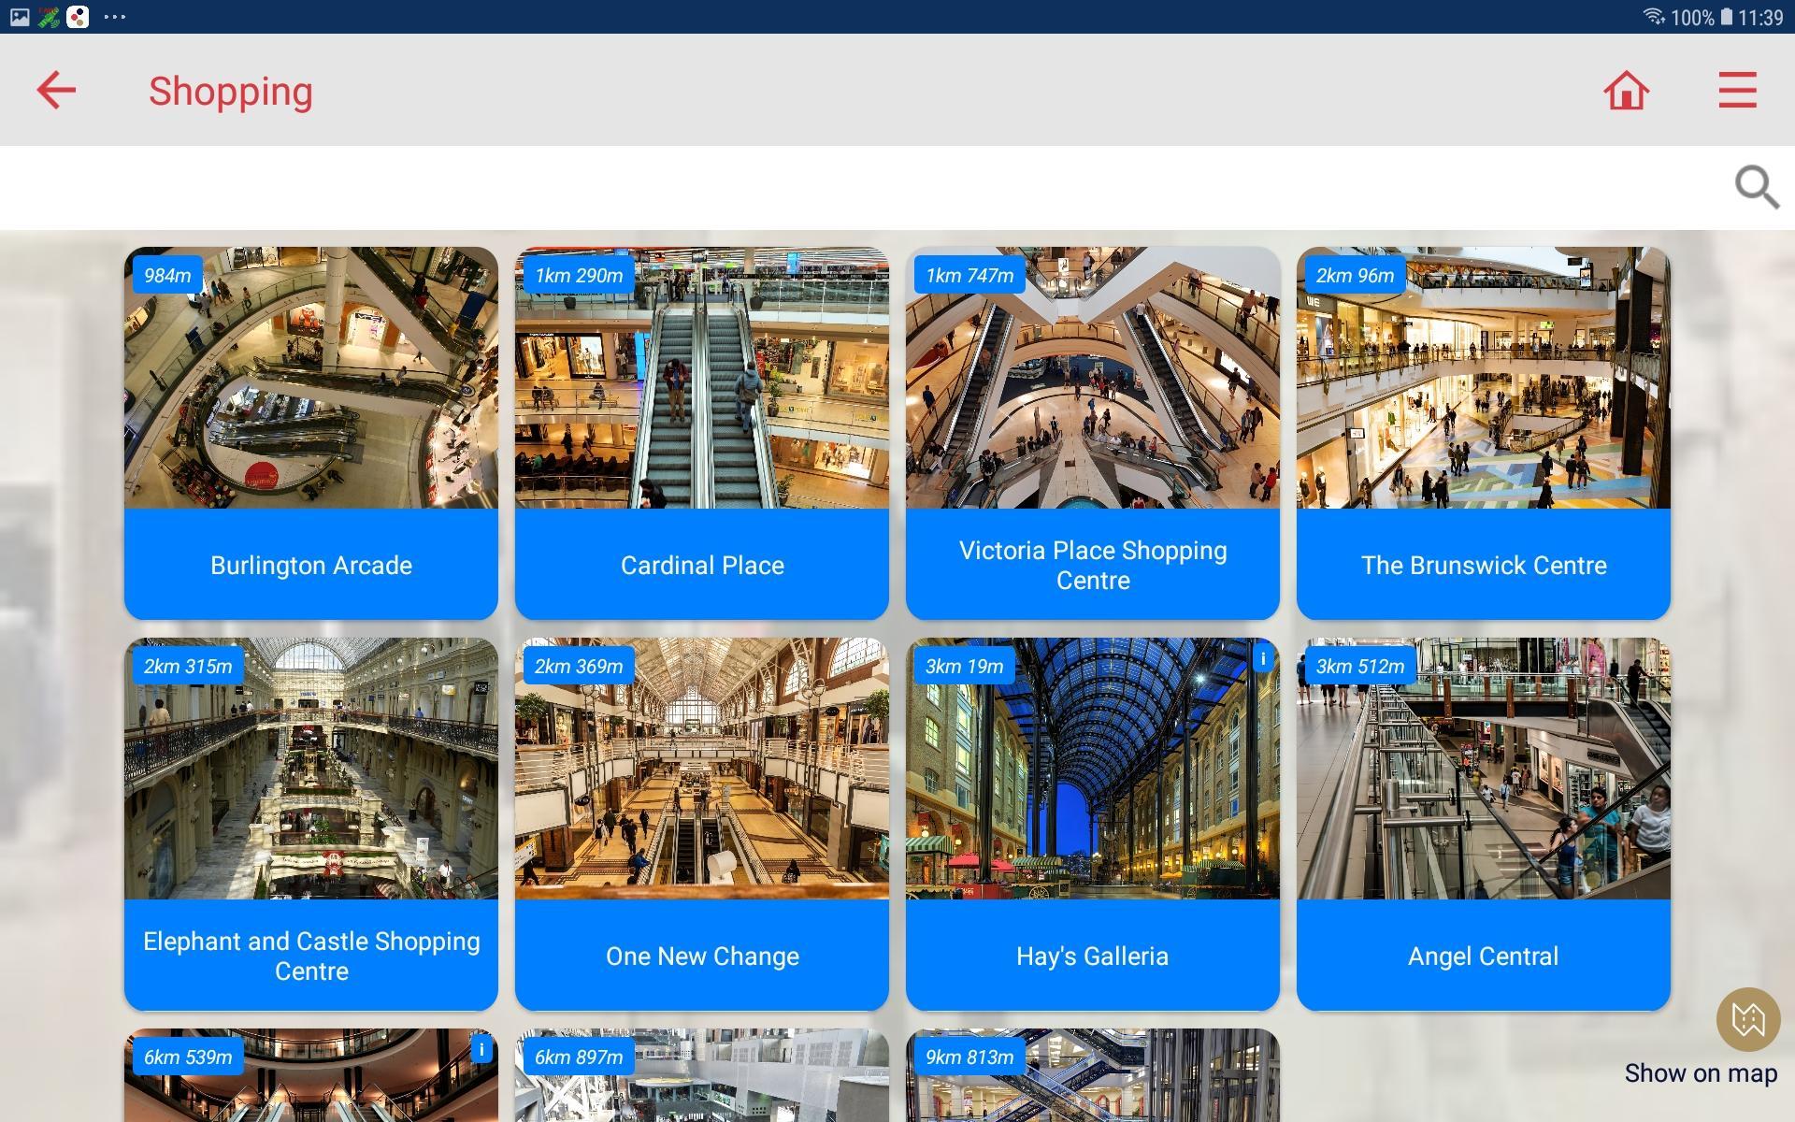Screen dimensions: 1795x1122
Task: Click the 1km 290m distance badge
Action: (579, 276)
